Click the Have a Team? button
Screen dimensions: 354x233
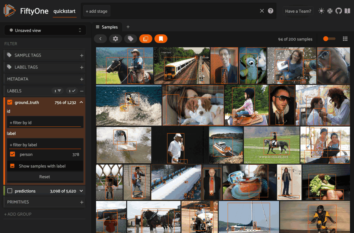[298, 11]
